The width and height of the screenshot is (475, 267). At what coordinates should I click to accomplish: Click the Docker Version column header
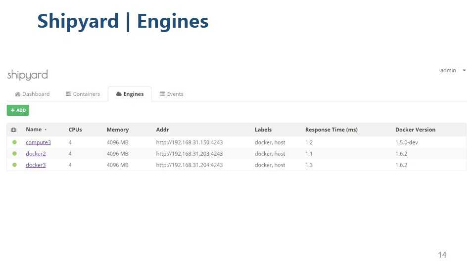[415, 130]
